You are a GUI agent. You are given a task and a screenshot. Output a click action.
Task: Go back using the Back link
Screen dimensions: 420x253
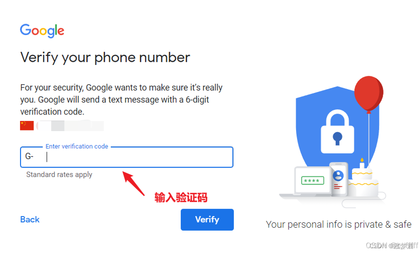[30, 220]
